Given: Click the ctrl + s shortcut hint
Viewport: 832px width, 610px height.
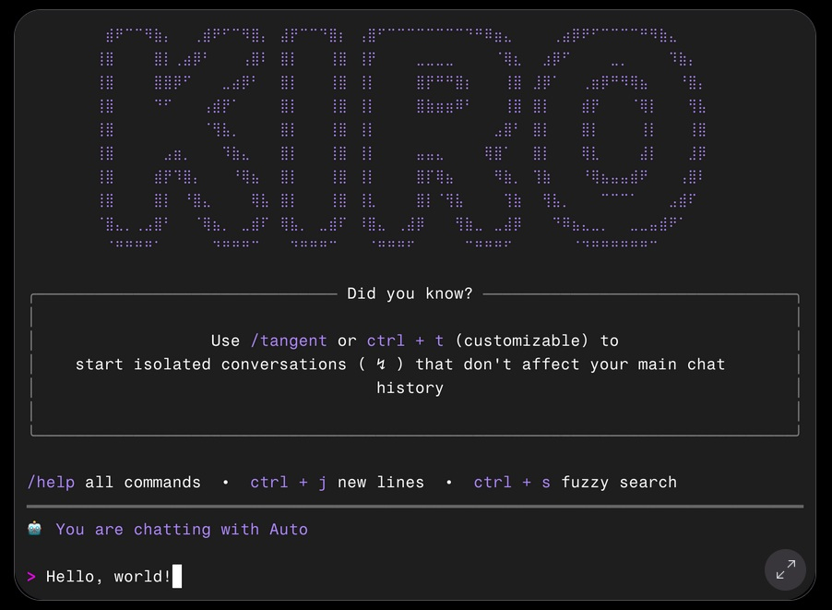Looking at the screenshot, I should [x=512, y=483].
